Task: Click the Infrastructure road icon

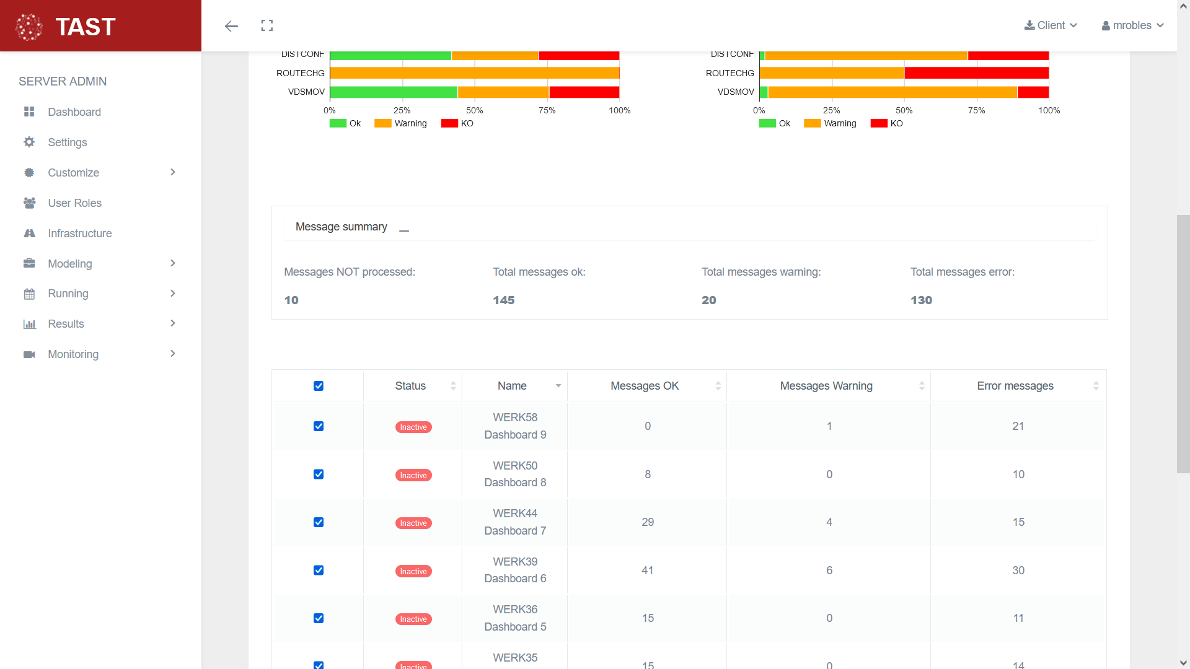Action: tap(29, 233)
